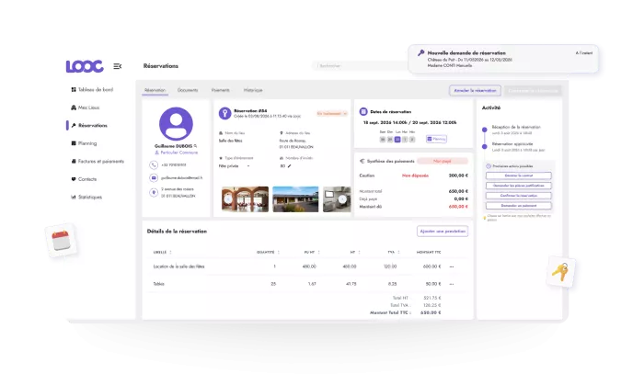Open the row options for Tables
644x385 pixels.
click(452, 284)
